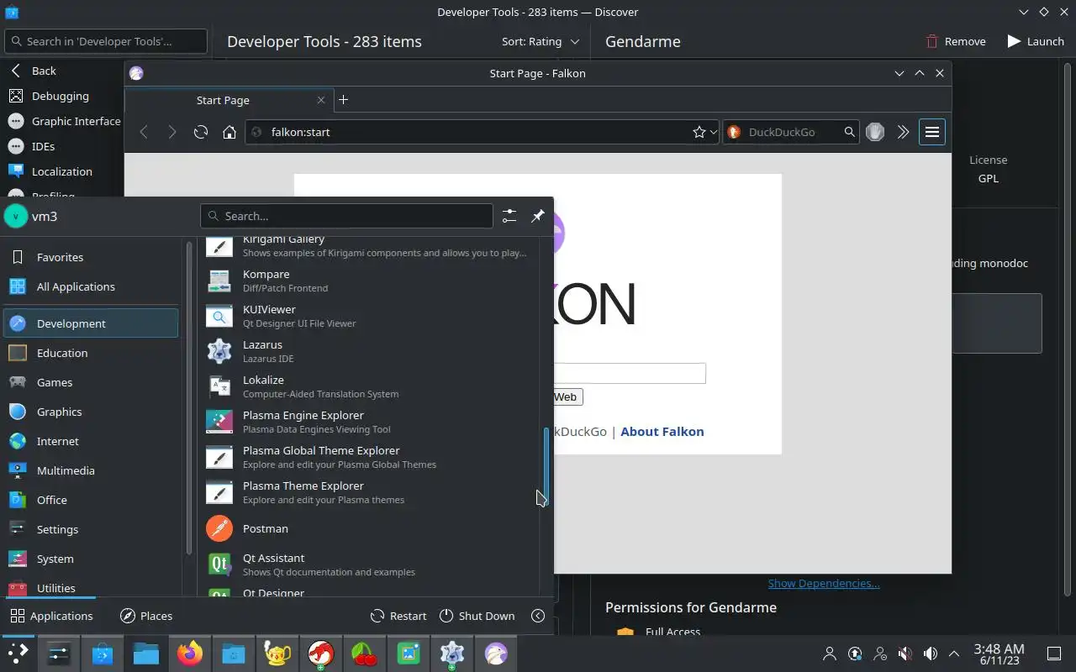The height and width of the screenshot is (672, 1076).
Task: Pin the application launcher open
Action: (x=538, y=216)
